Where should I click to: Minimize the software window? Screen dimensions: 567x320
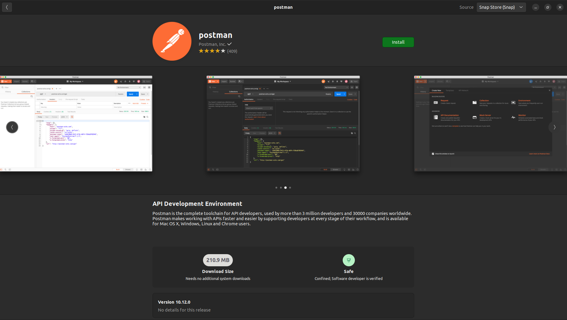536,7
